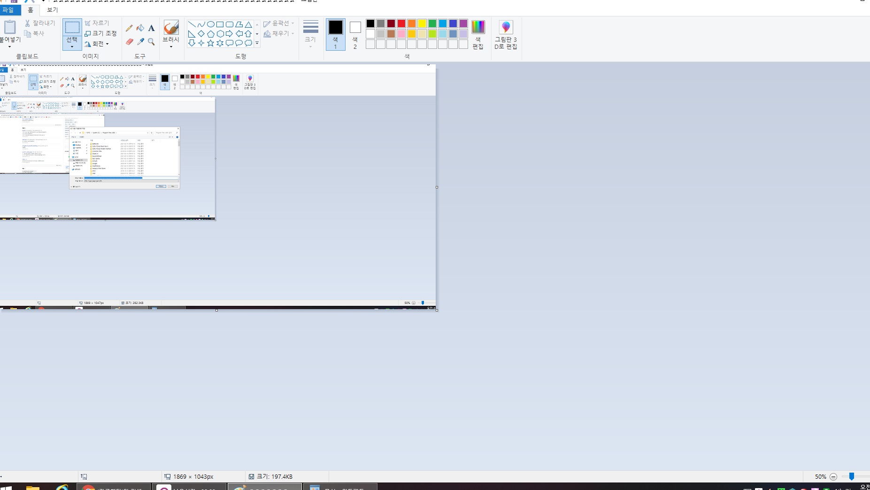870x490 pixels.
Task: Pick the purple color swatch
Action: pos(463,23)
